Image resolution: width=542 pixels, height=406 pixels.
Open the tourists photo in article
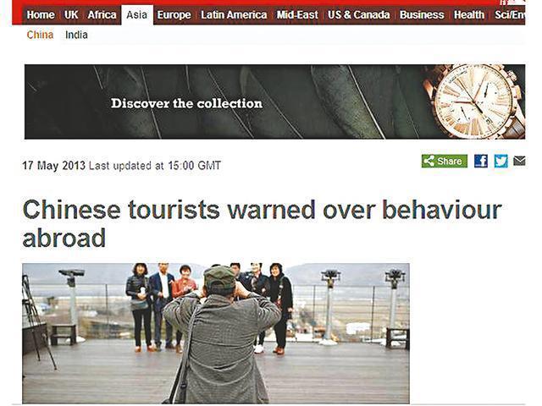[216, 333]
